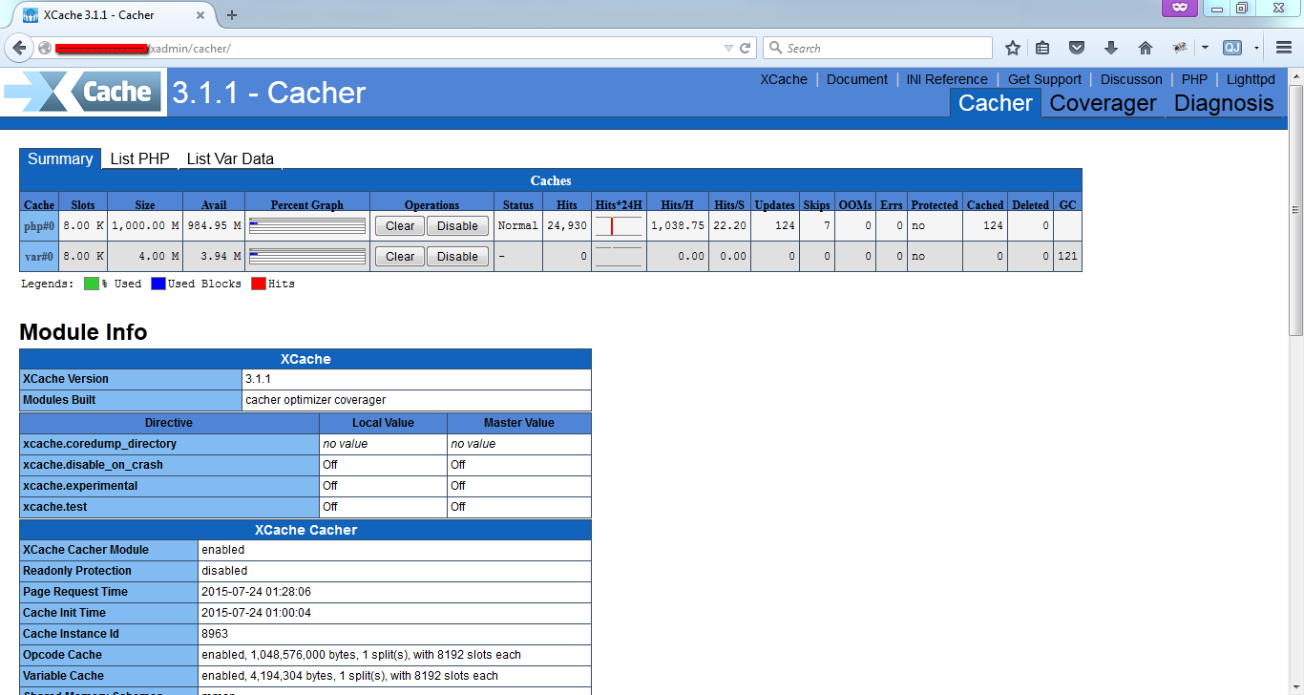Click the Readonly Protection disabled value
This screenshot has height=695, width=1304.
coord(224,571)
